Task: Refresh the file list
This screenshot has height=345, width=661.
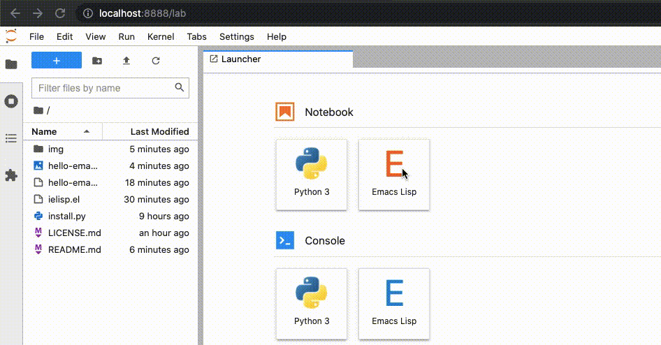Action: [x=156, y=61]
